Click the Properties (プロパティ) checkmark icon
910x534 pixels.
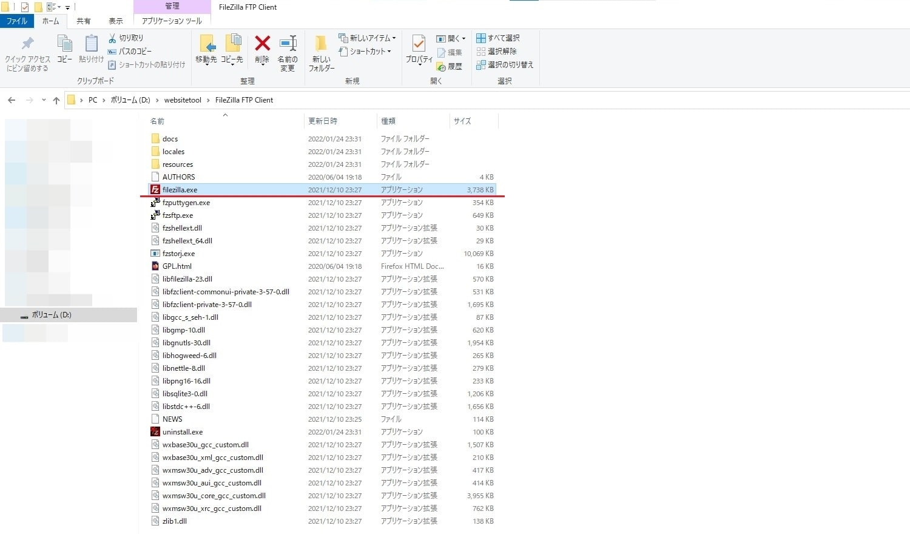pyautogui.click(x=419, y=44)
